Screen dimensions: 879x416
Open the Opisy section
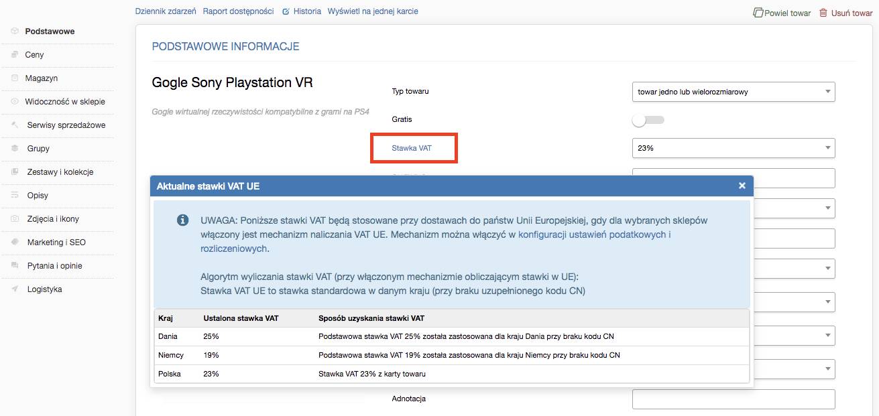(x=38, y=196)
